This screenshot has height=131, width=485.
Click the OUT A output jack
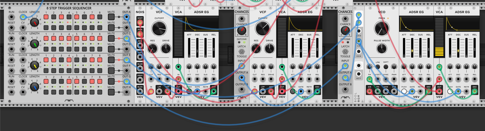(127, 17)
